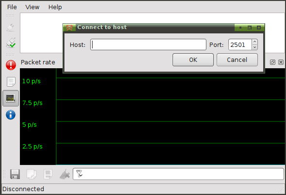
Task: Float the Packet rate panel
Action: pos(272,62)
